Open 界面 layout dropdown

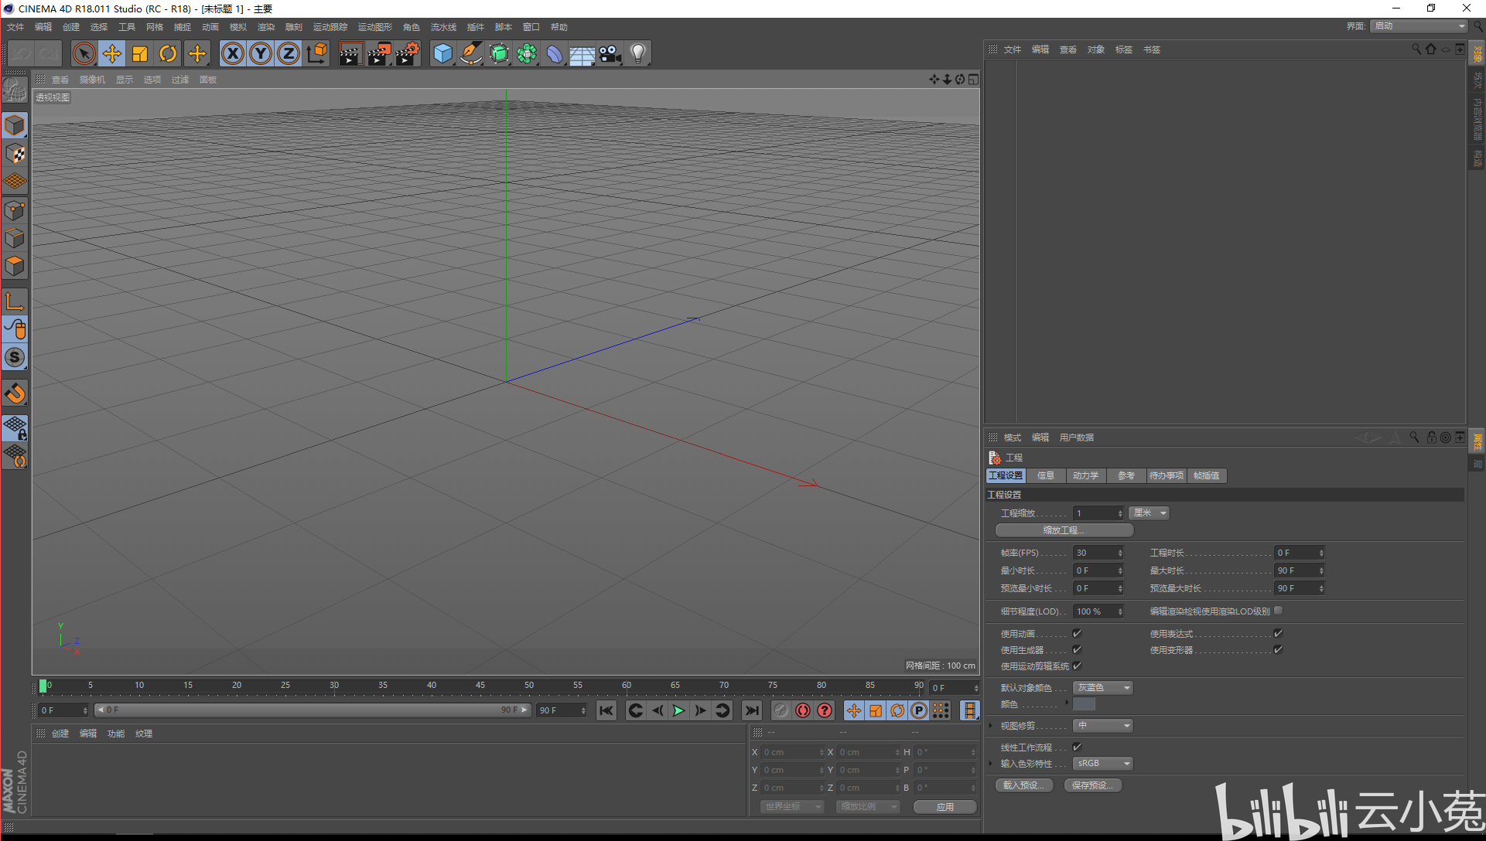point(1419,26)
